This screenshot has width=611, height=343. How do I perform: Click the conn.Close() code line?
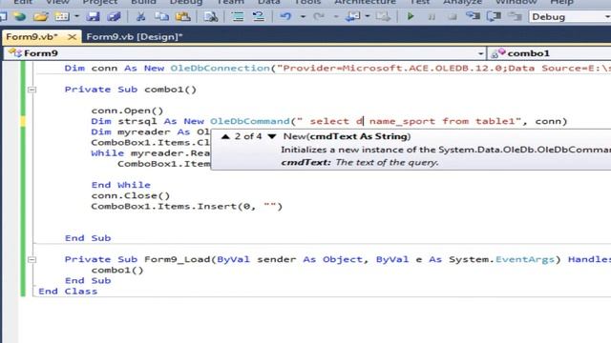point(131,195)
